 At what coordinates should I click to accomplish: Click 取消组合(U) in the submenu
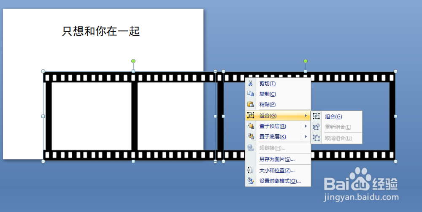(x=338, y=138)
